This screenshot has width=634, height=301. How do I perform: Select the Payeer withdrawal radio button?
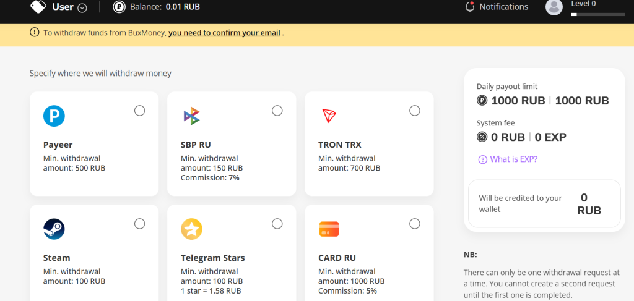[x=140, y=111]
